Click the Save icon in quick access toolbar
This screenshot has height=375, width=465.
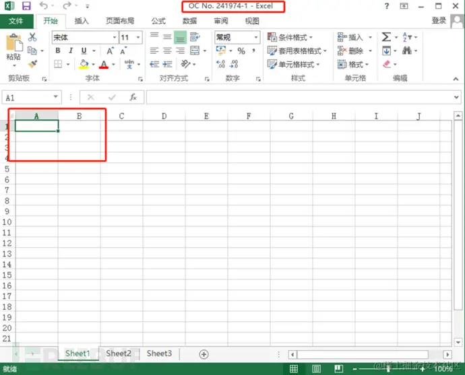[x=26, y=5]
